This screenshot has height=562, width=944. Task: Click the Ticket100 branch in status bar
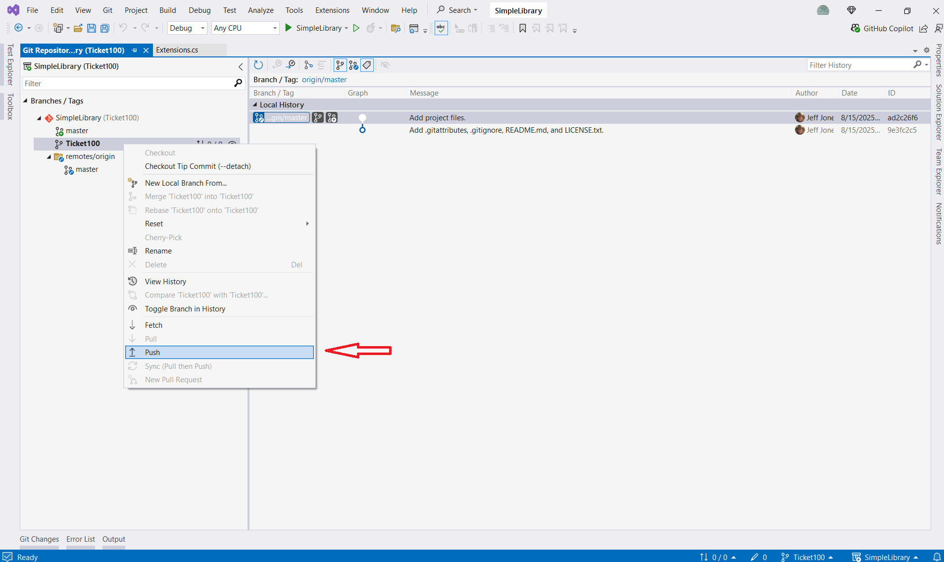[806, 557]
